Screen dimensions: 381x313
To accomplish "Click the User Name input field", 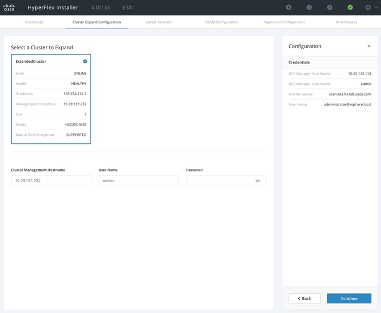I will (138, 181).
